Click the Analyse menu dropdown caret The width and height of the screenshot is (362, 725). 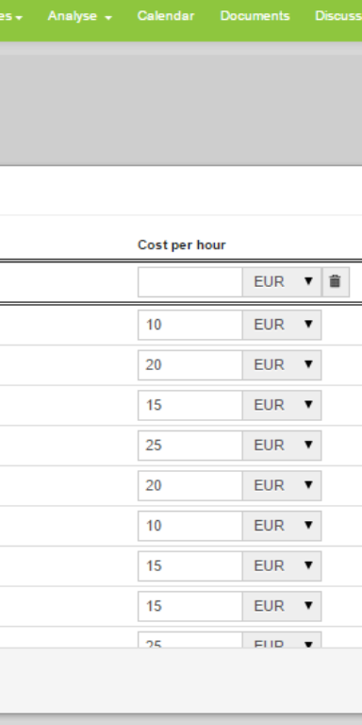(x=108, y=18)
